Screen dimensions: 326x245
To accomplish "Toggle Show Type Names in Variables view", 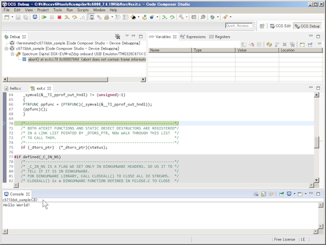I will pyautogui.click(x=244, y=45).
